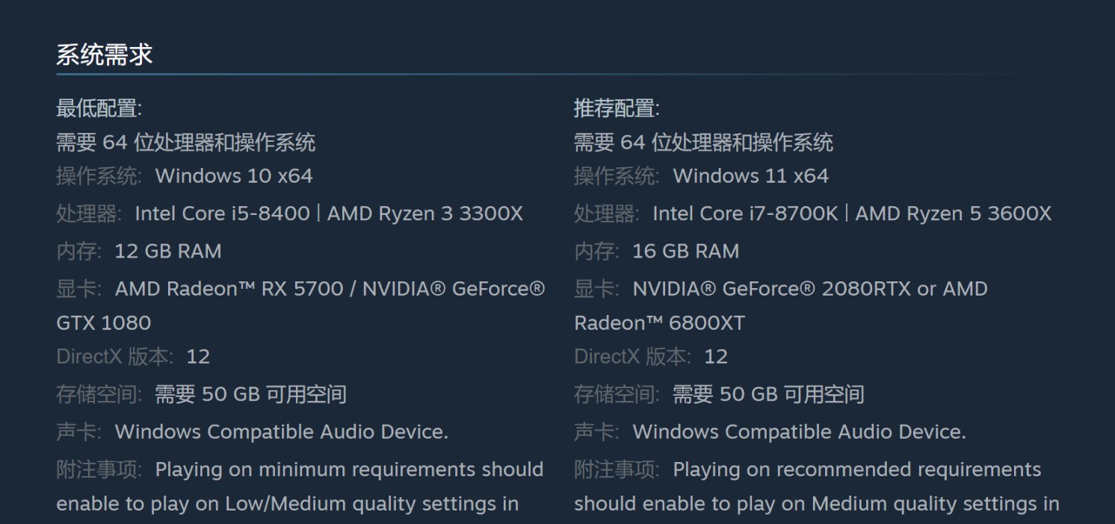
Task: Click the 16 GB RAM memory value
Action: pyautogui.click(x=686, y=251)
